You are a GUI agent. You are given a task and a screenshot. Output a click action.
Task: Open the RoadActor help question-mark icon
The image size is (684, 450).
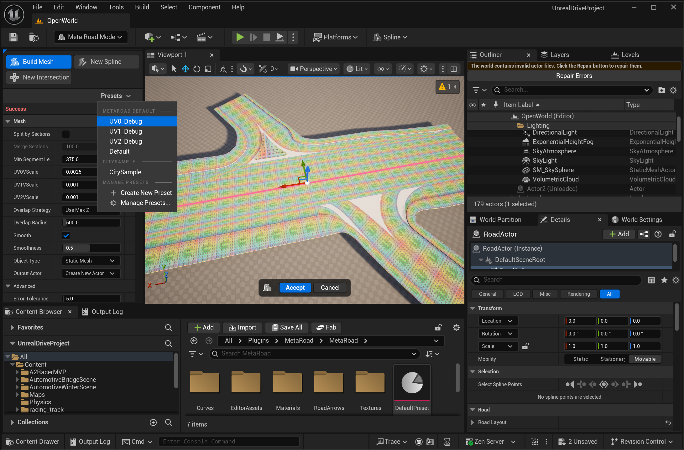click(x=658, y=234)
